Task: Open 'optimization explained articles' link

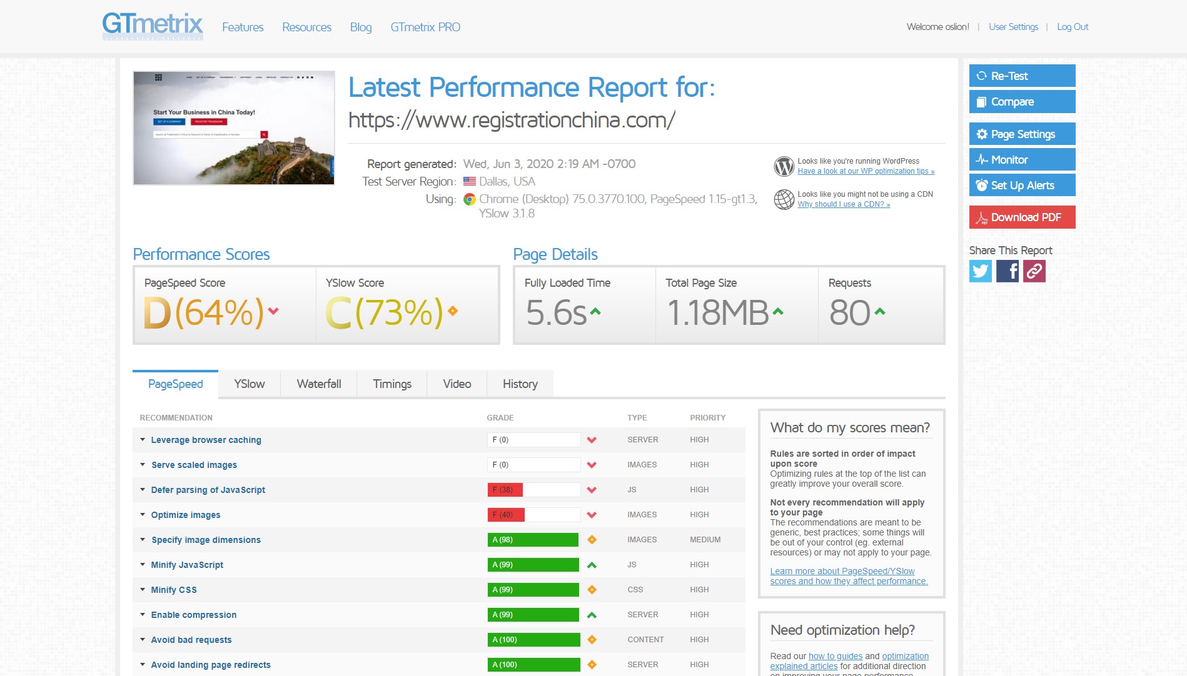Action: point(849,661)
